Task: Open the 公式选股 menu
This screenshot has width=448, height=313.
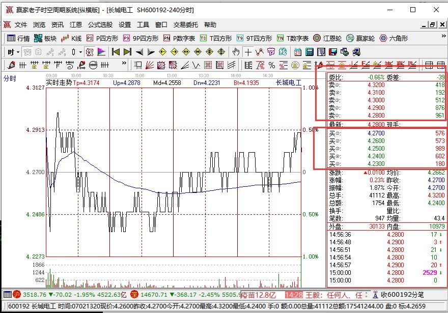Action: pyautogui.click(x=100, y=25)
